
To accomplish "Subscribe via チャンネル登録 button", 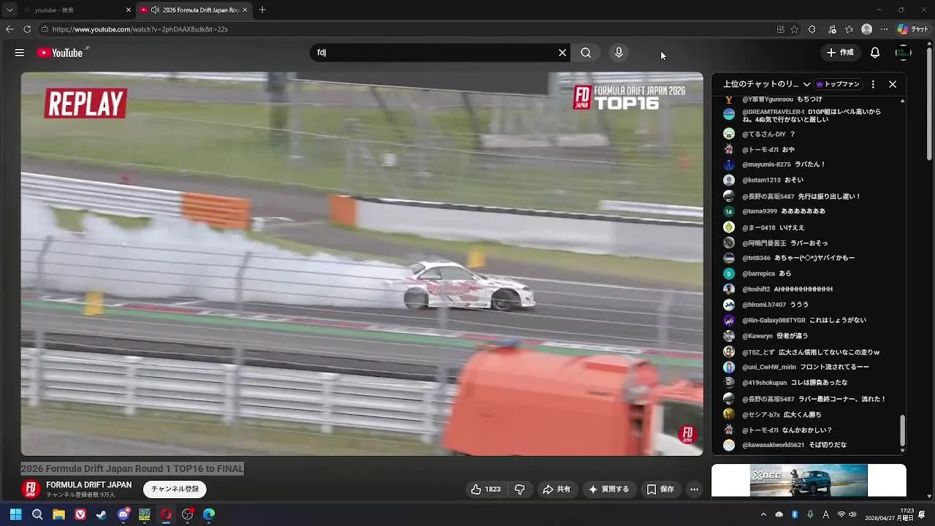I will click(175, 489).
